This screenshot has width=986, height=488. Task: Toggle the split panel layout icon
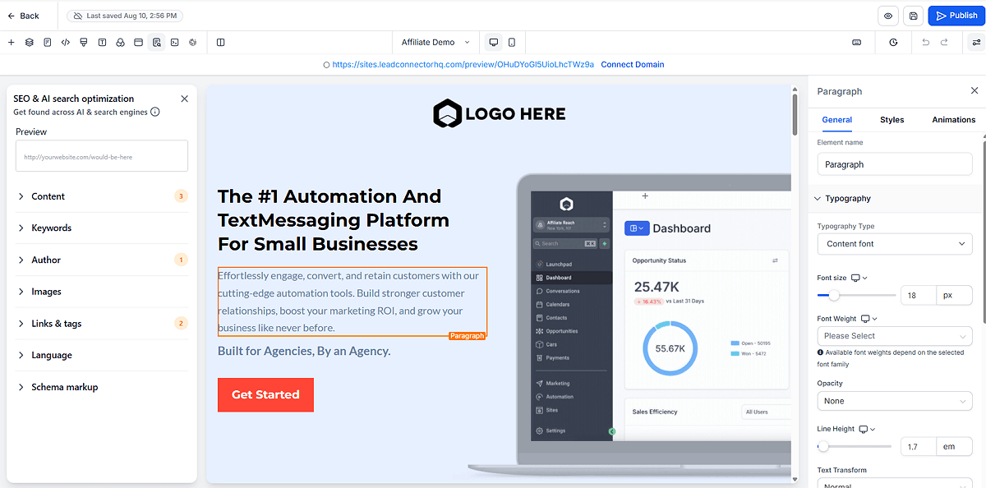[221, 42]
